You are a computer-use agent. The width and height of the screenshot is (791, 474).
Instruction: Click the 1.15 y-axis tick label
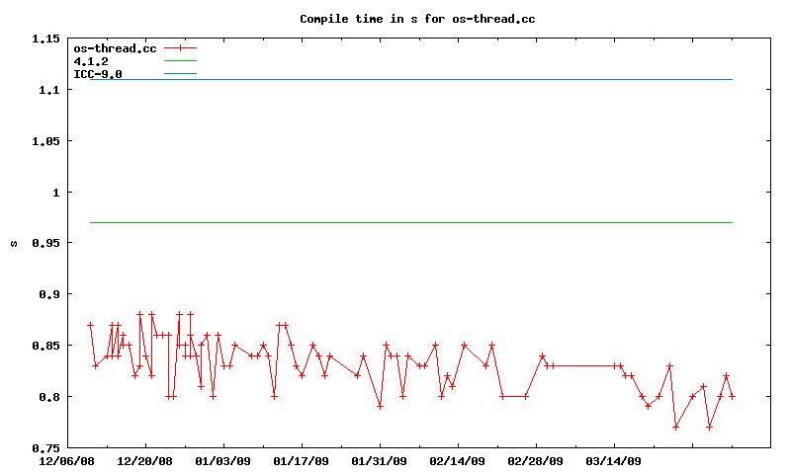(x=45, y=39)
